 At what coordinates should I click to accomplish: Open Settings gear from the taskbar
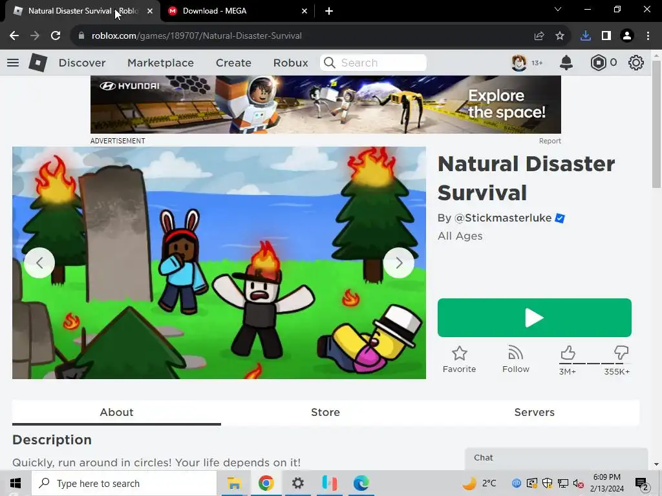click(x=297, y=483)
